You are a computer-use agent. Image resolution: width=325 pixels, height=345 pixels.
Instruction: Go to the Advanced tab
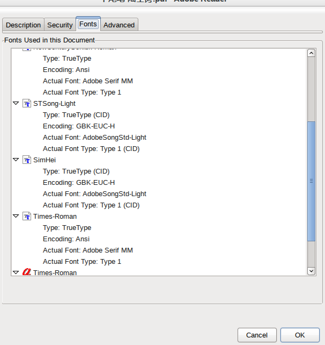click(119, 25)
